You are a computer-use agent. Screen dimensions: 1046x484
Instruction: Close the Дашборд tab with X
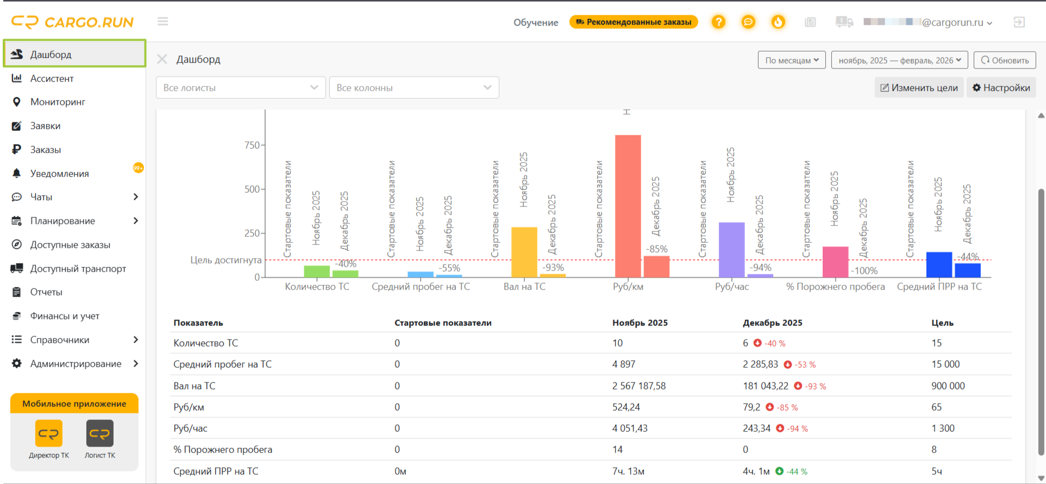[x=162, y=59]
